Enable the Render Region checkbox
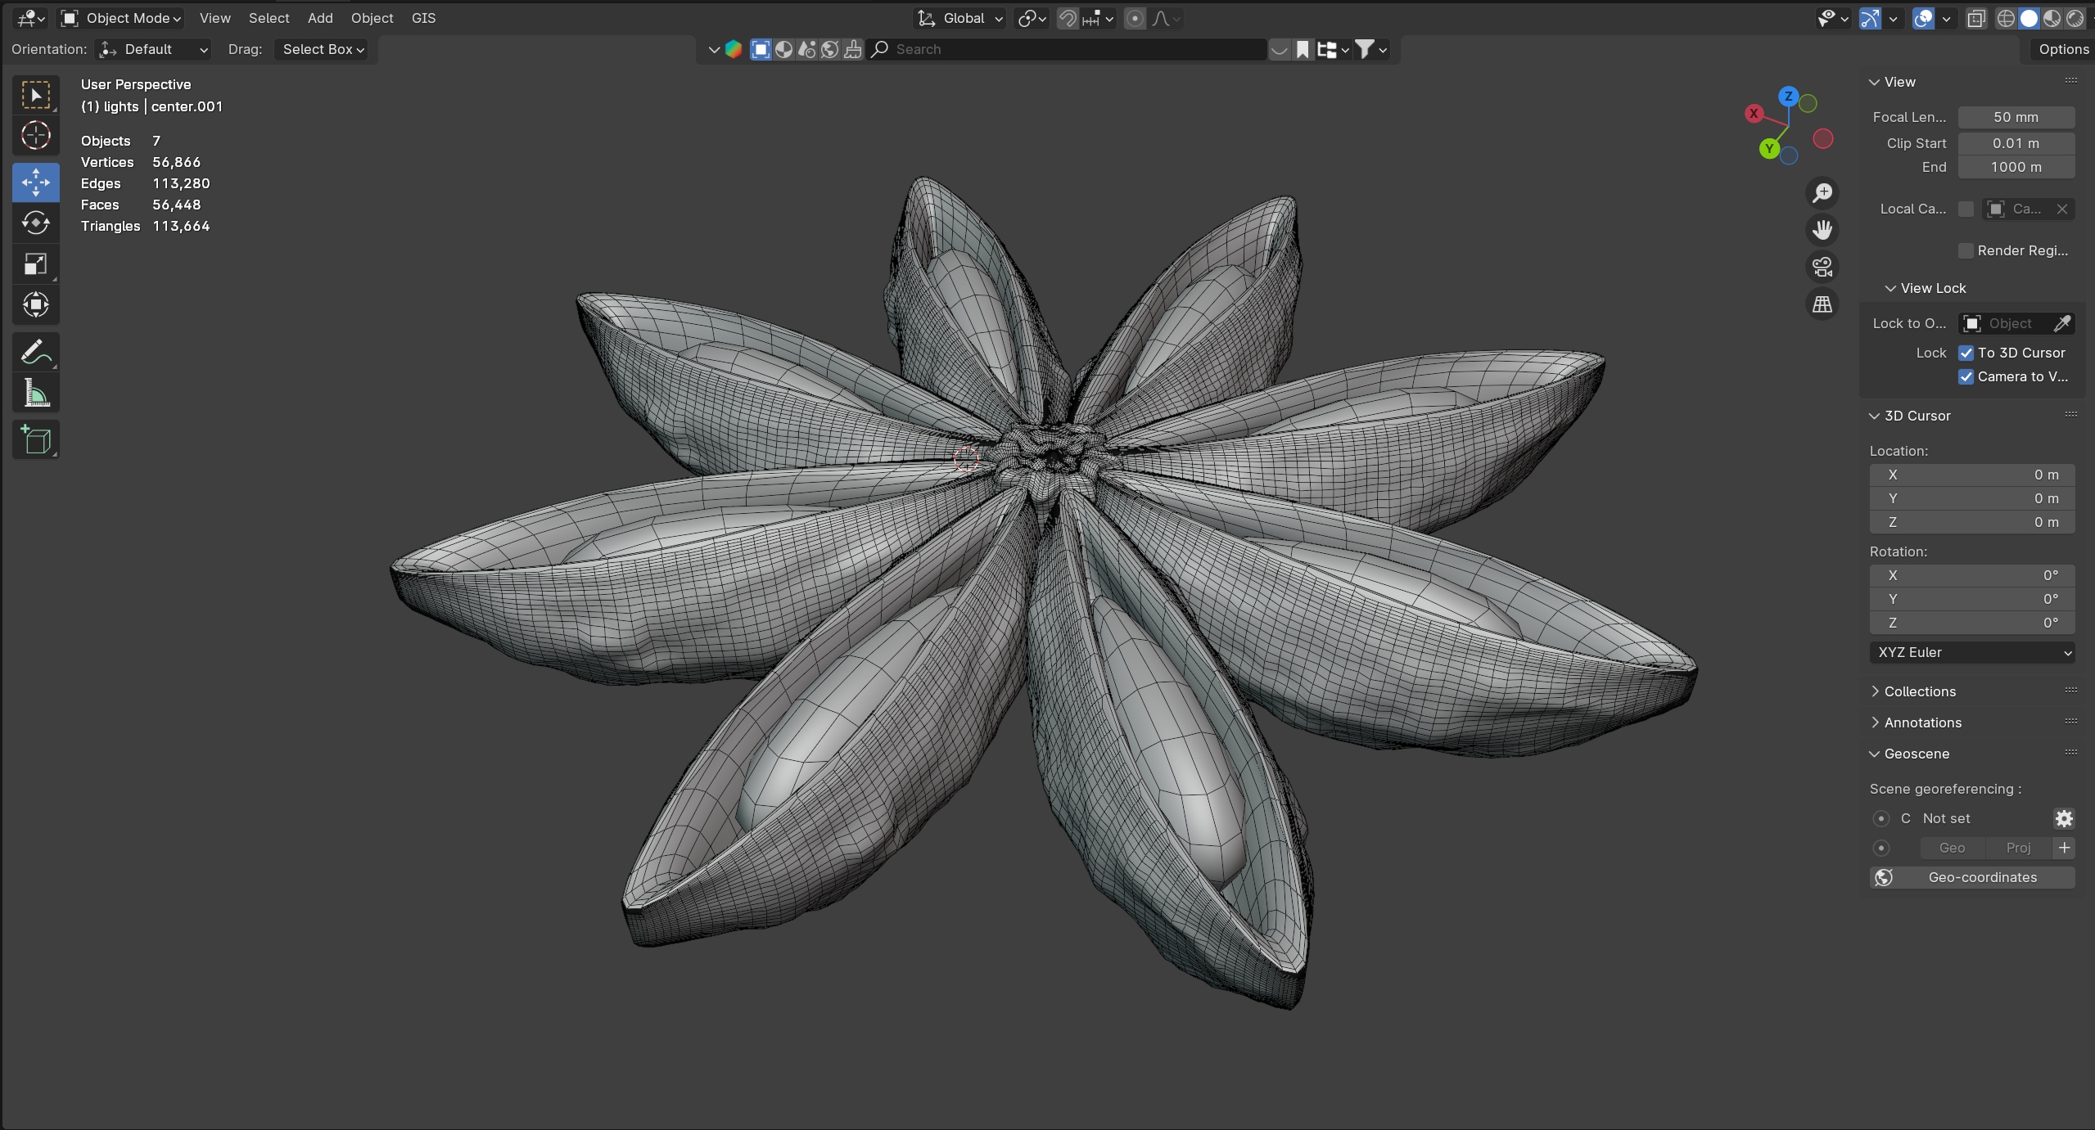The image size is (2095, 1130). tap(1966, 250)
